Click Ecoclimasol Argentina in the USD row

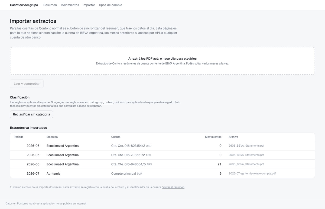[63, 146]
